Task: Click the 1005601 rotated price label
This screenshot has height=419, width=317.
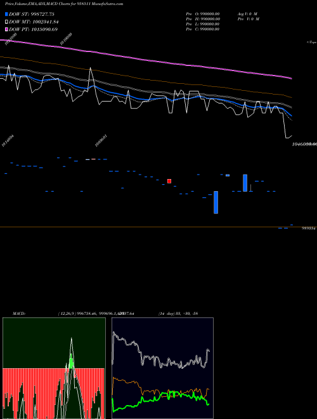Action: point(101,141)
